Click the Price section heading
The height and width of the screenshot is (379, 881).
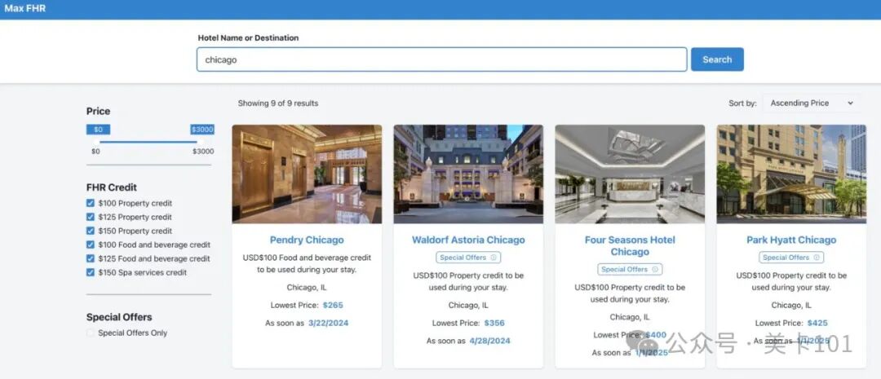coord(99,111)
